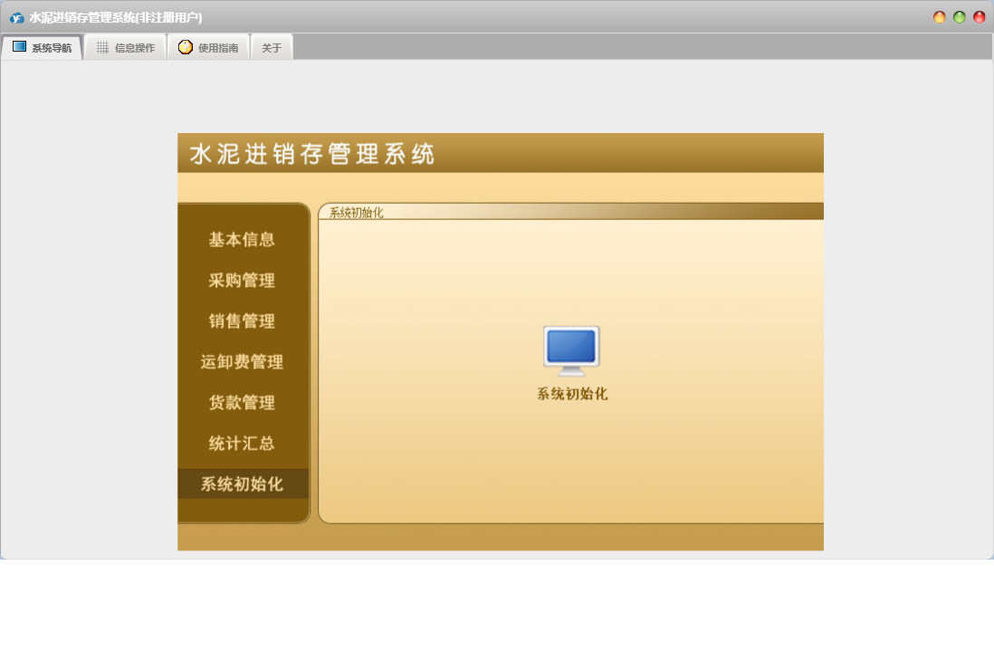Switch to the 信息操作 tab

tap(126, 48)
